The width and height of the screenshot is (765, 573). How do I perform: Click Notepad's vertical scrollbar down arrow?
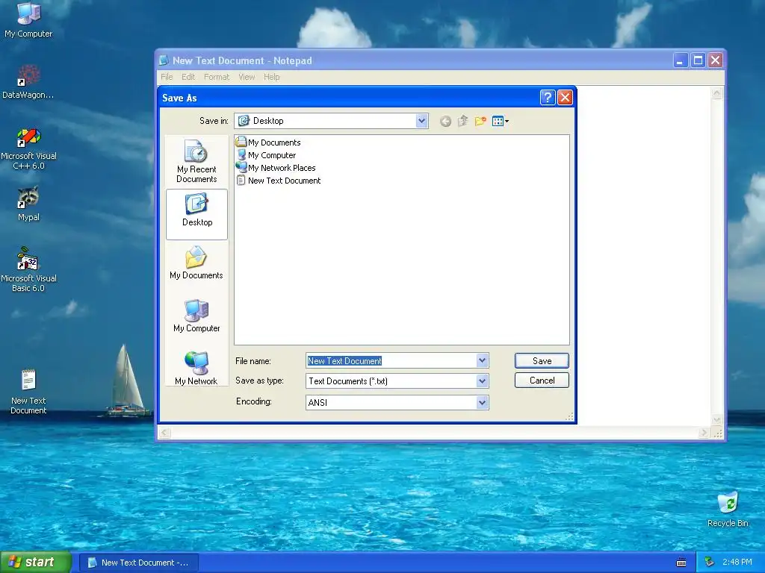click(x=716, y=419)
